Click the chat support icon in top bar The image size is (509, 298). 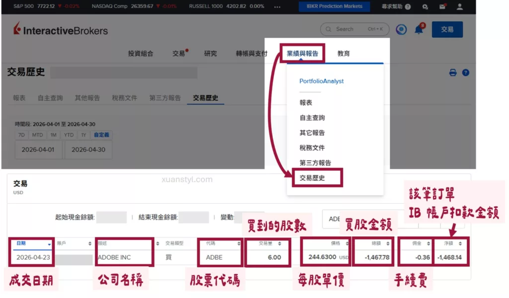click(x=425, y=6)
